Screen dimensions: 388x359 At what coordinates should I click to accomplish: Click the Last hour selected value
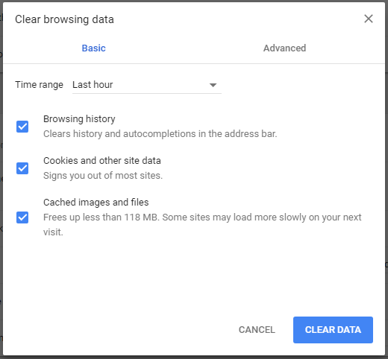click(93, 85)
